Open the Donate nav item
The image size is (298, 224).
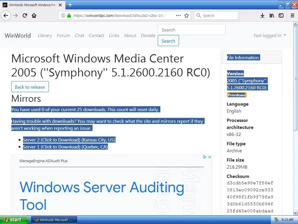[x=148, y=35]
